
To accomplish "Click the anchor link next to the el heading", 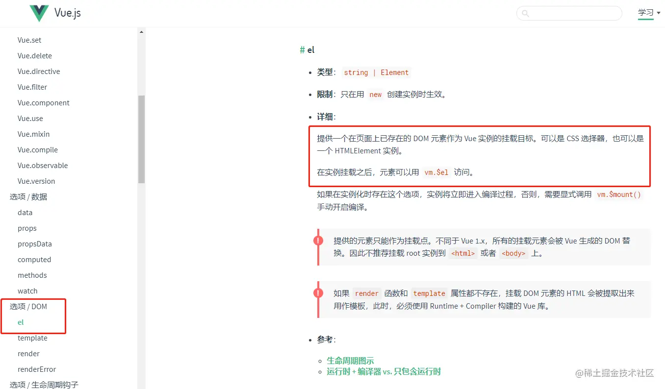I will click(x=303, y=49).
